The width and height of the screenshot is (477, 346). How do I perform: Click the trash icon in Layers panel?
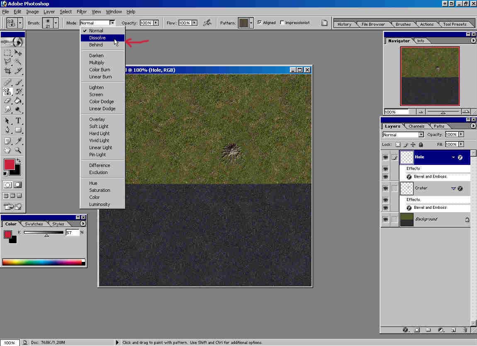coord(465,330)
